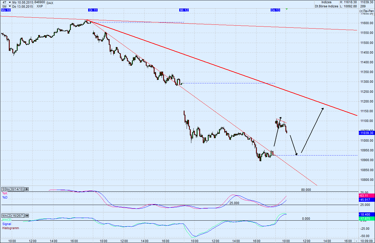Click the plus icon beside SSto(30/14/10)
This screenshot has width=375, height=243.
click(27, 189)
